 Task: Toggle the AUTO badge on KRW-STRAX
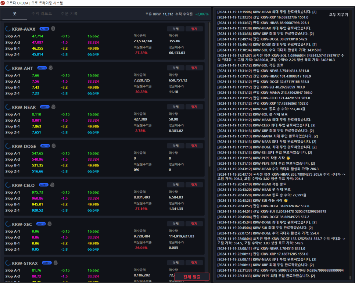(x=47, y=263)
